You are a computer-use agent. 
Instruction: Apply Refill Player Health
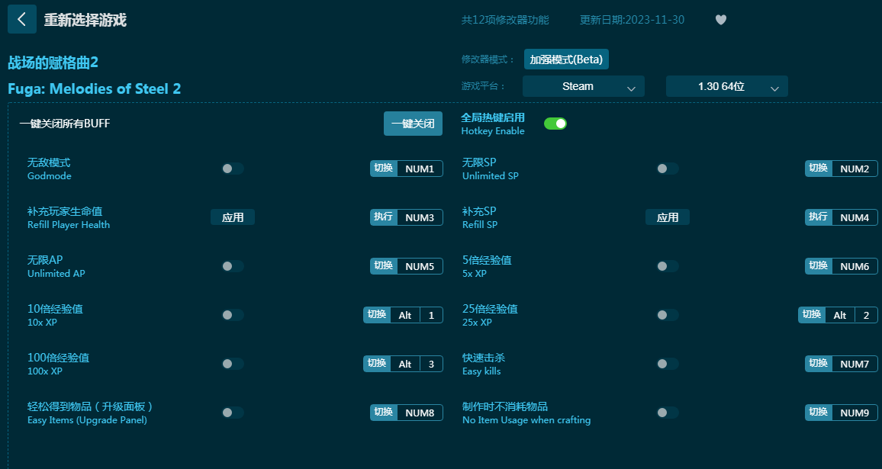232,217
